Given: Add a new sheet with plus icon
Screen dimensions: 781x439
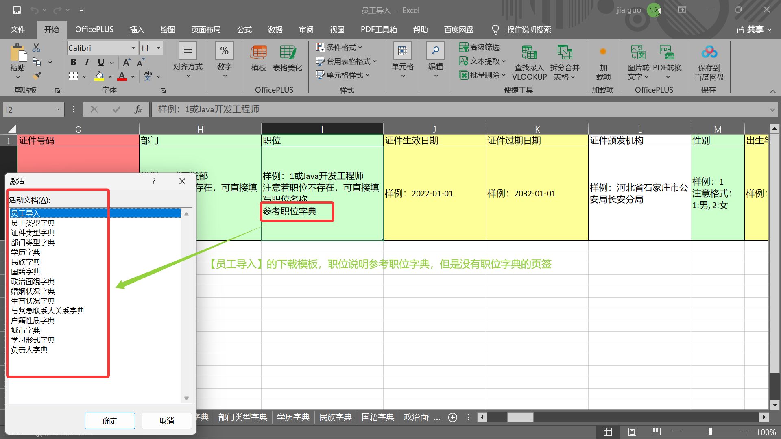Looking at the screenshot, I should 452,417.
